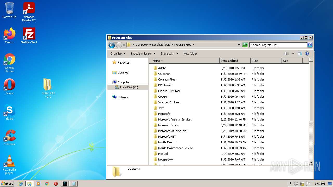Show hidden tray icons arrow
The image size is (333, 187).
point(290,183)
